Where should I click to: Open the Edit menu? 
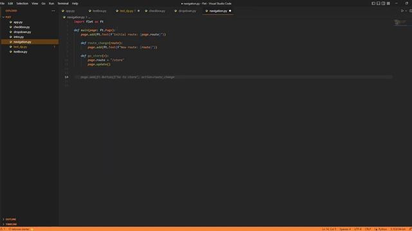tap(10, 3)
